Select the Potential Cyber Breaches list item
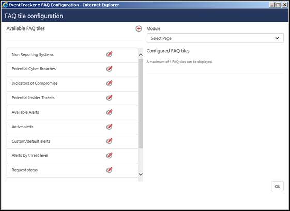Viewport: 290px width, 211px height. point(72,69)
